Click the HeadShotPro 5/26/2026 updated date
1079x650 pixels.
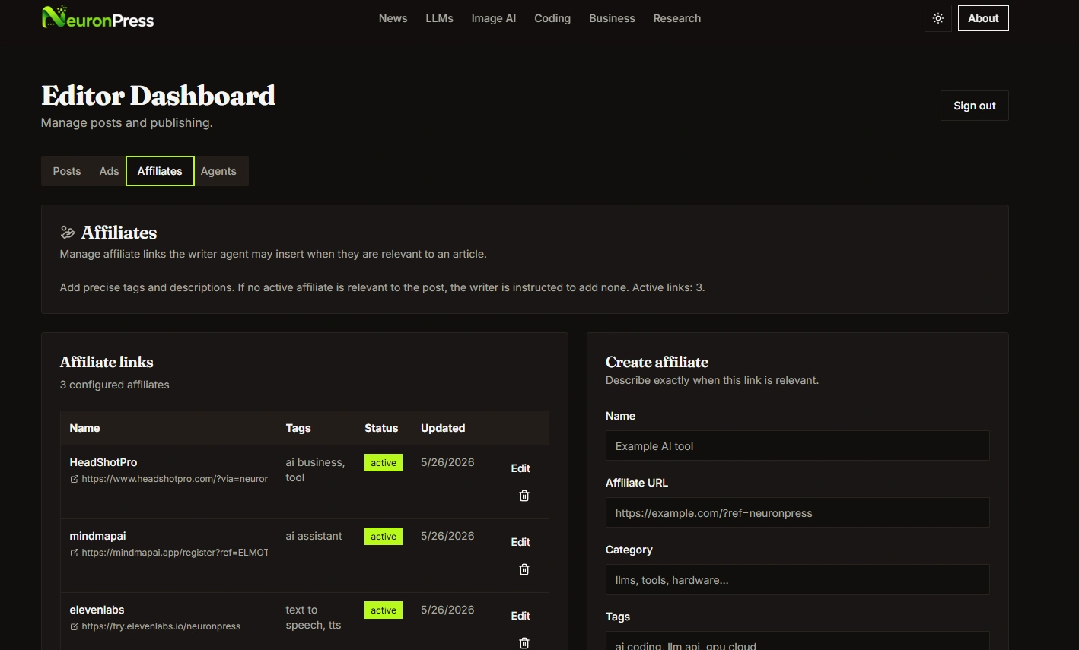pyautogui.click(x=447, y=462)
